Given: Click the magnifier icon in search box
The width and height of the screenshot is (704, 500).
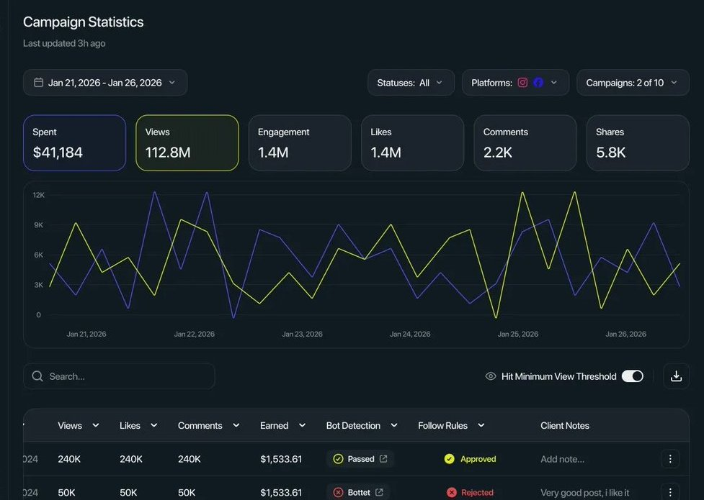Looking at the screenshot, I should [x=37, y=376].
